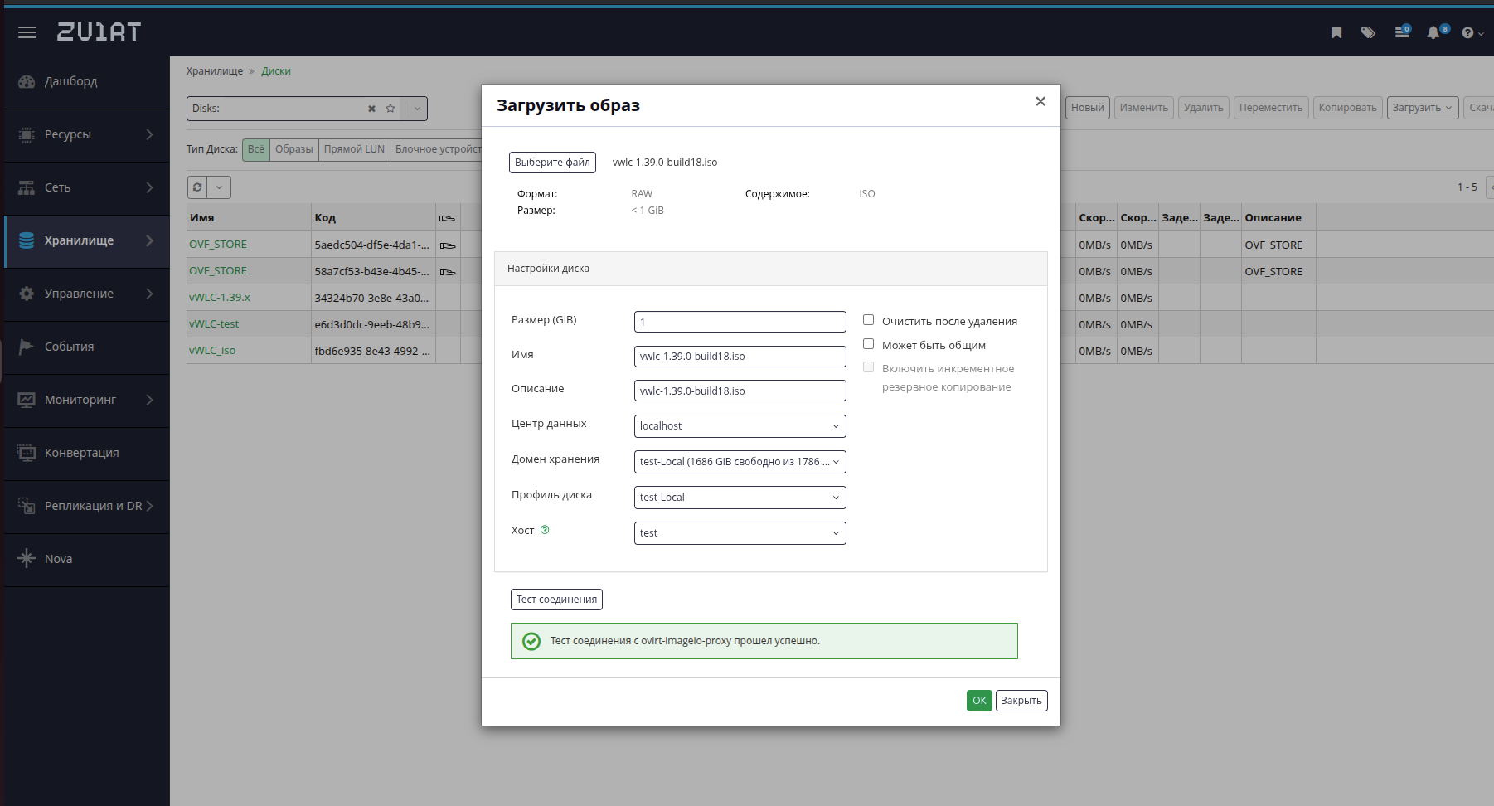Click the События flag icon

pos(27,347)
